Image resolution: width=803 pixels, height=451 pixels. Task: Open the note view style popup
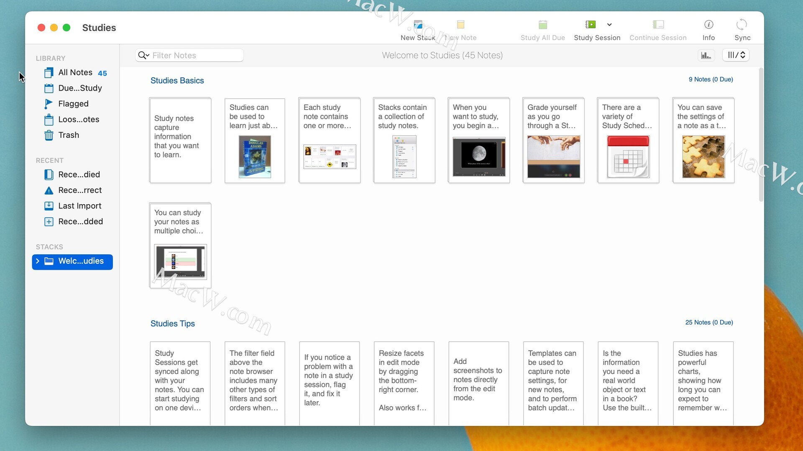[736, 55]
